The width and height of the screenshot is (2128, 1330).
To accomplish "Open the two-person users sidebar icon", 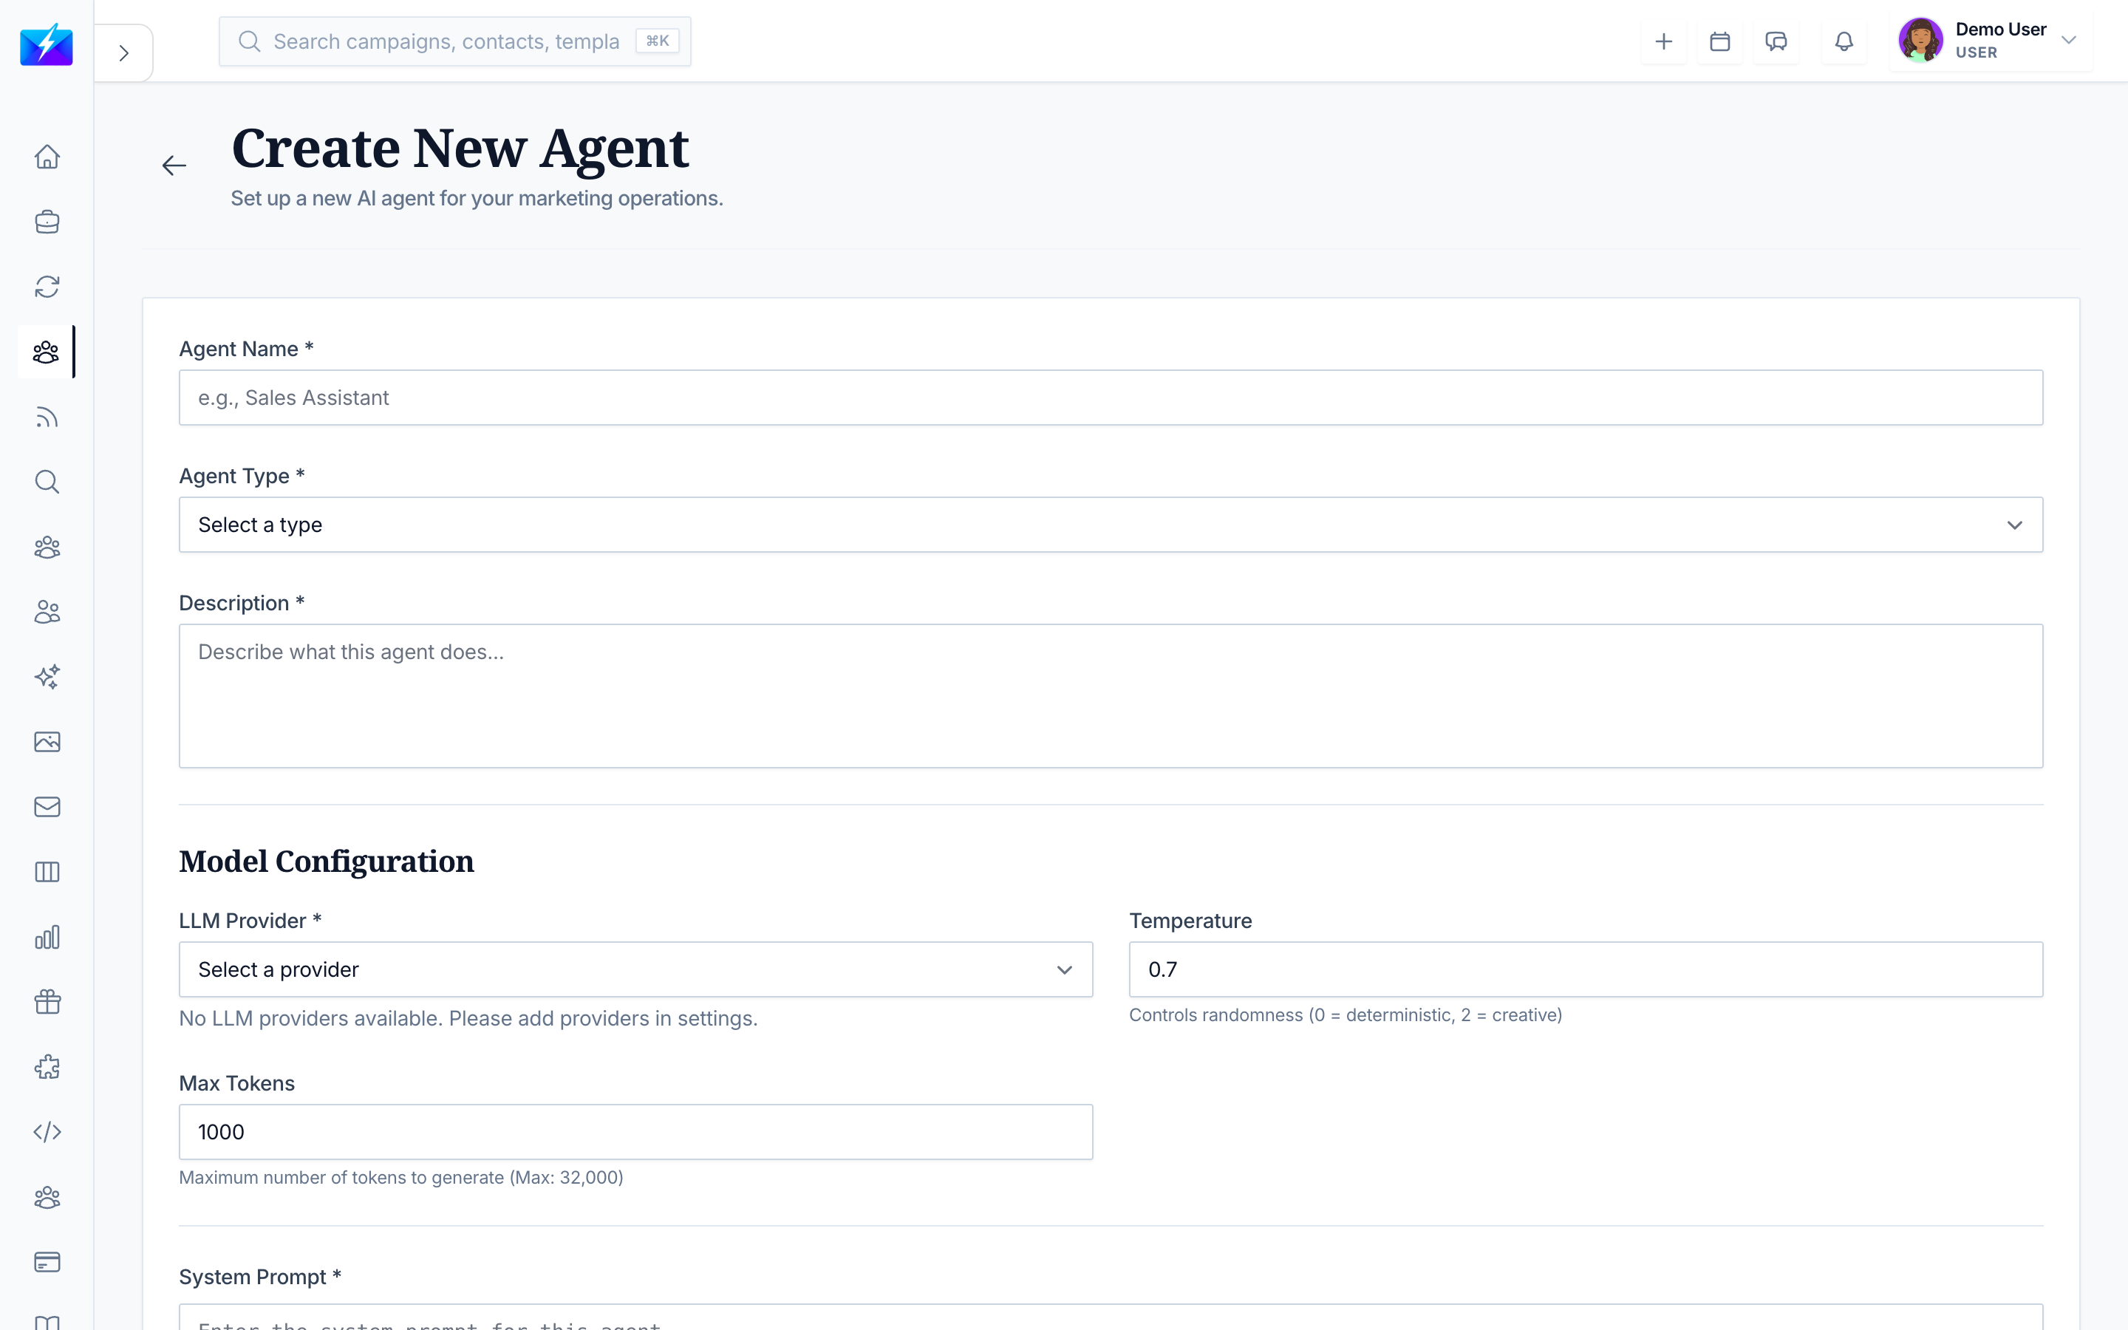I will pos(47,613).
